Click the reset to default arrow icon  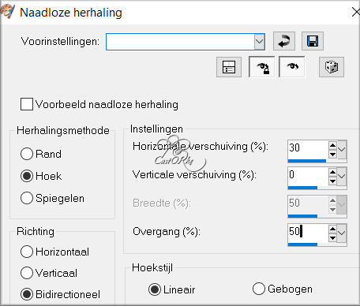284,41
